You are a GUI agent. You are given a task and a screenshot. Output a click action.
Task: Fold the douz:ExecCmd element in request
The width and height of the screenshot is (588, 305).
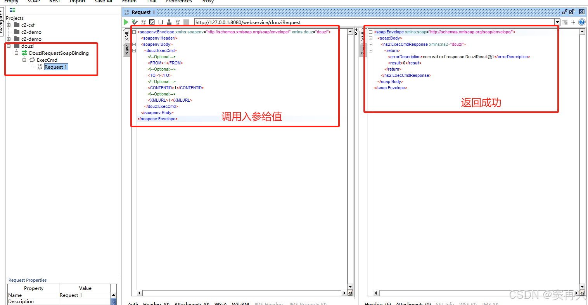134,50
